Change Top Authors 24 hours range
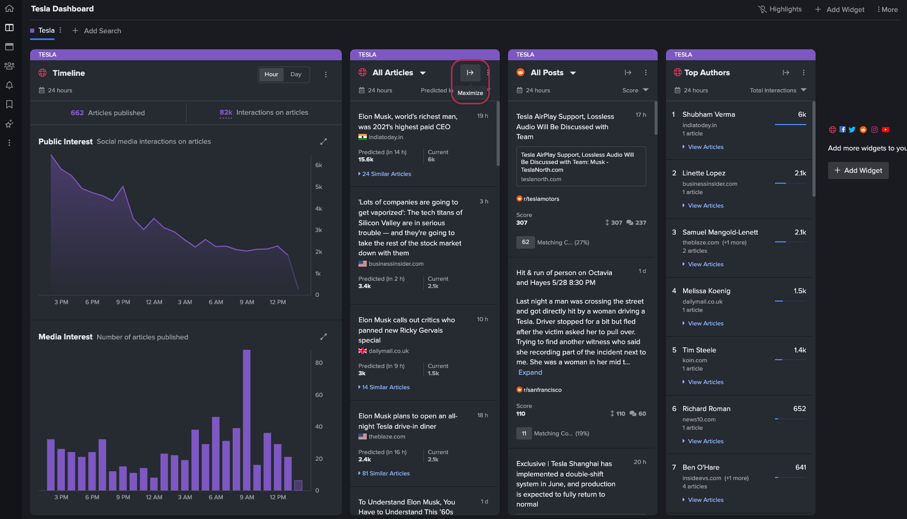Viewport: 907px width, 519px height. pos(691,90)
